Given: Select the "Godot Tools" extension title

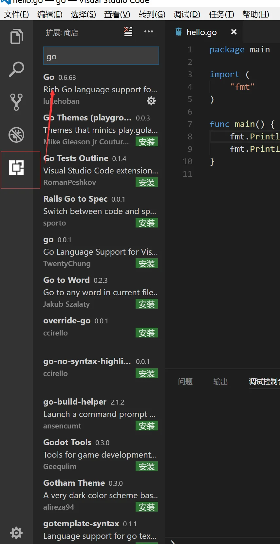Looking at the screenshot, I should [67, 443].
